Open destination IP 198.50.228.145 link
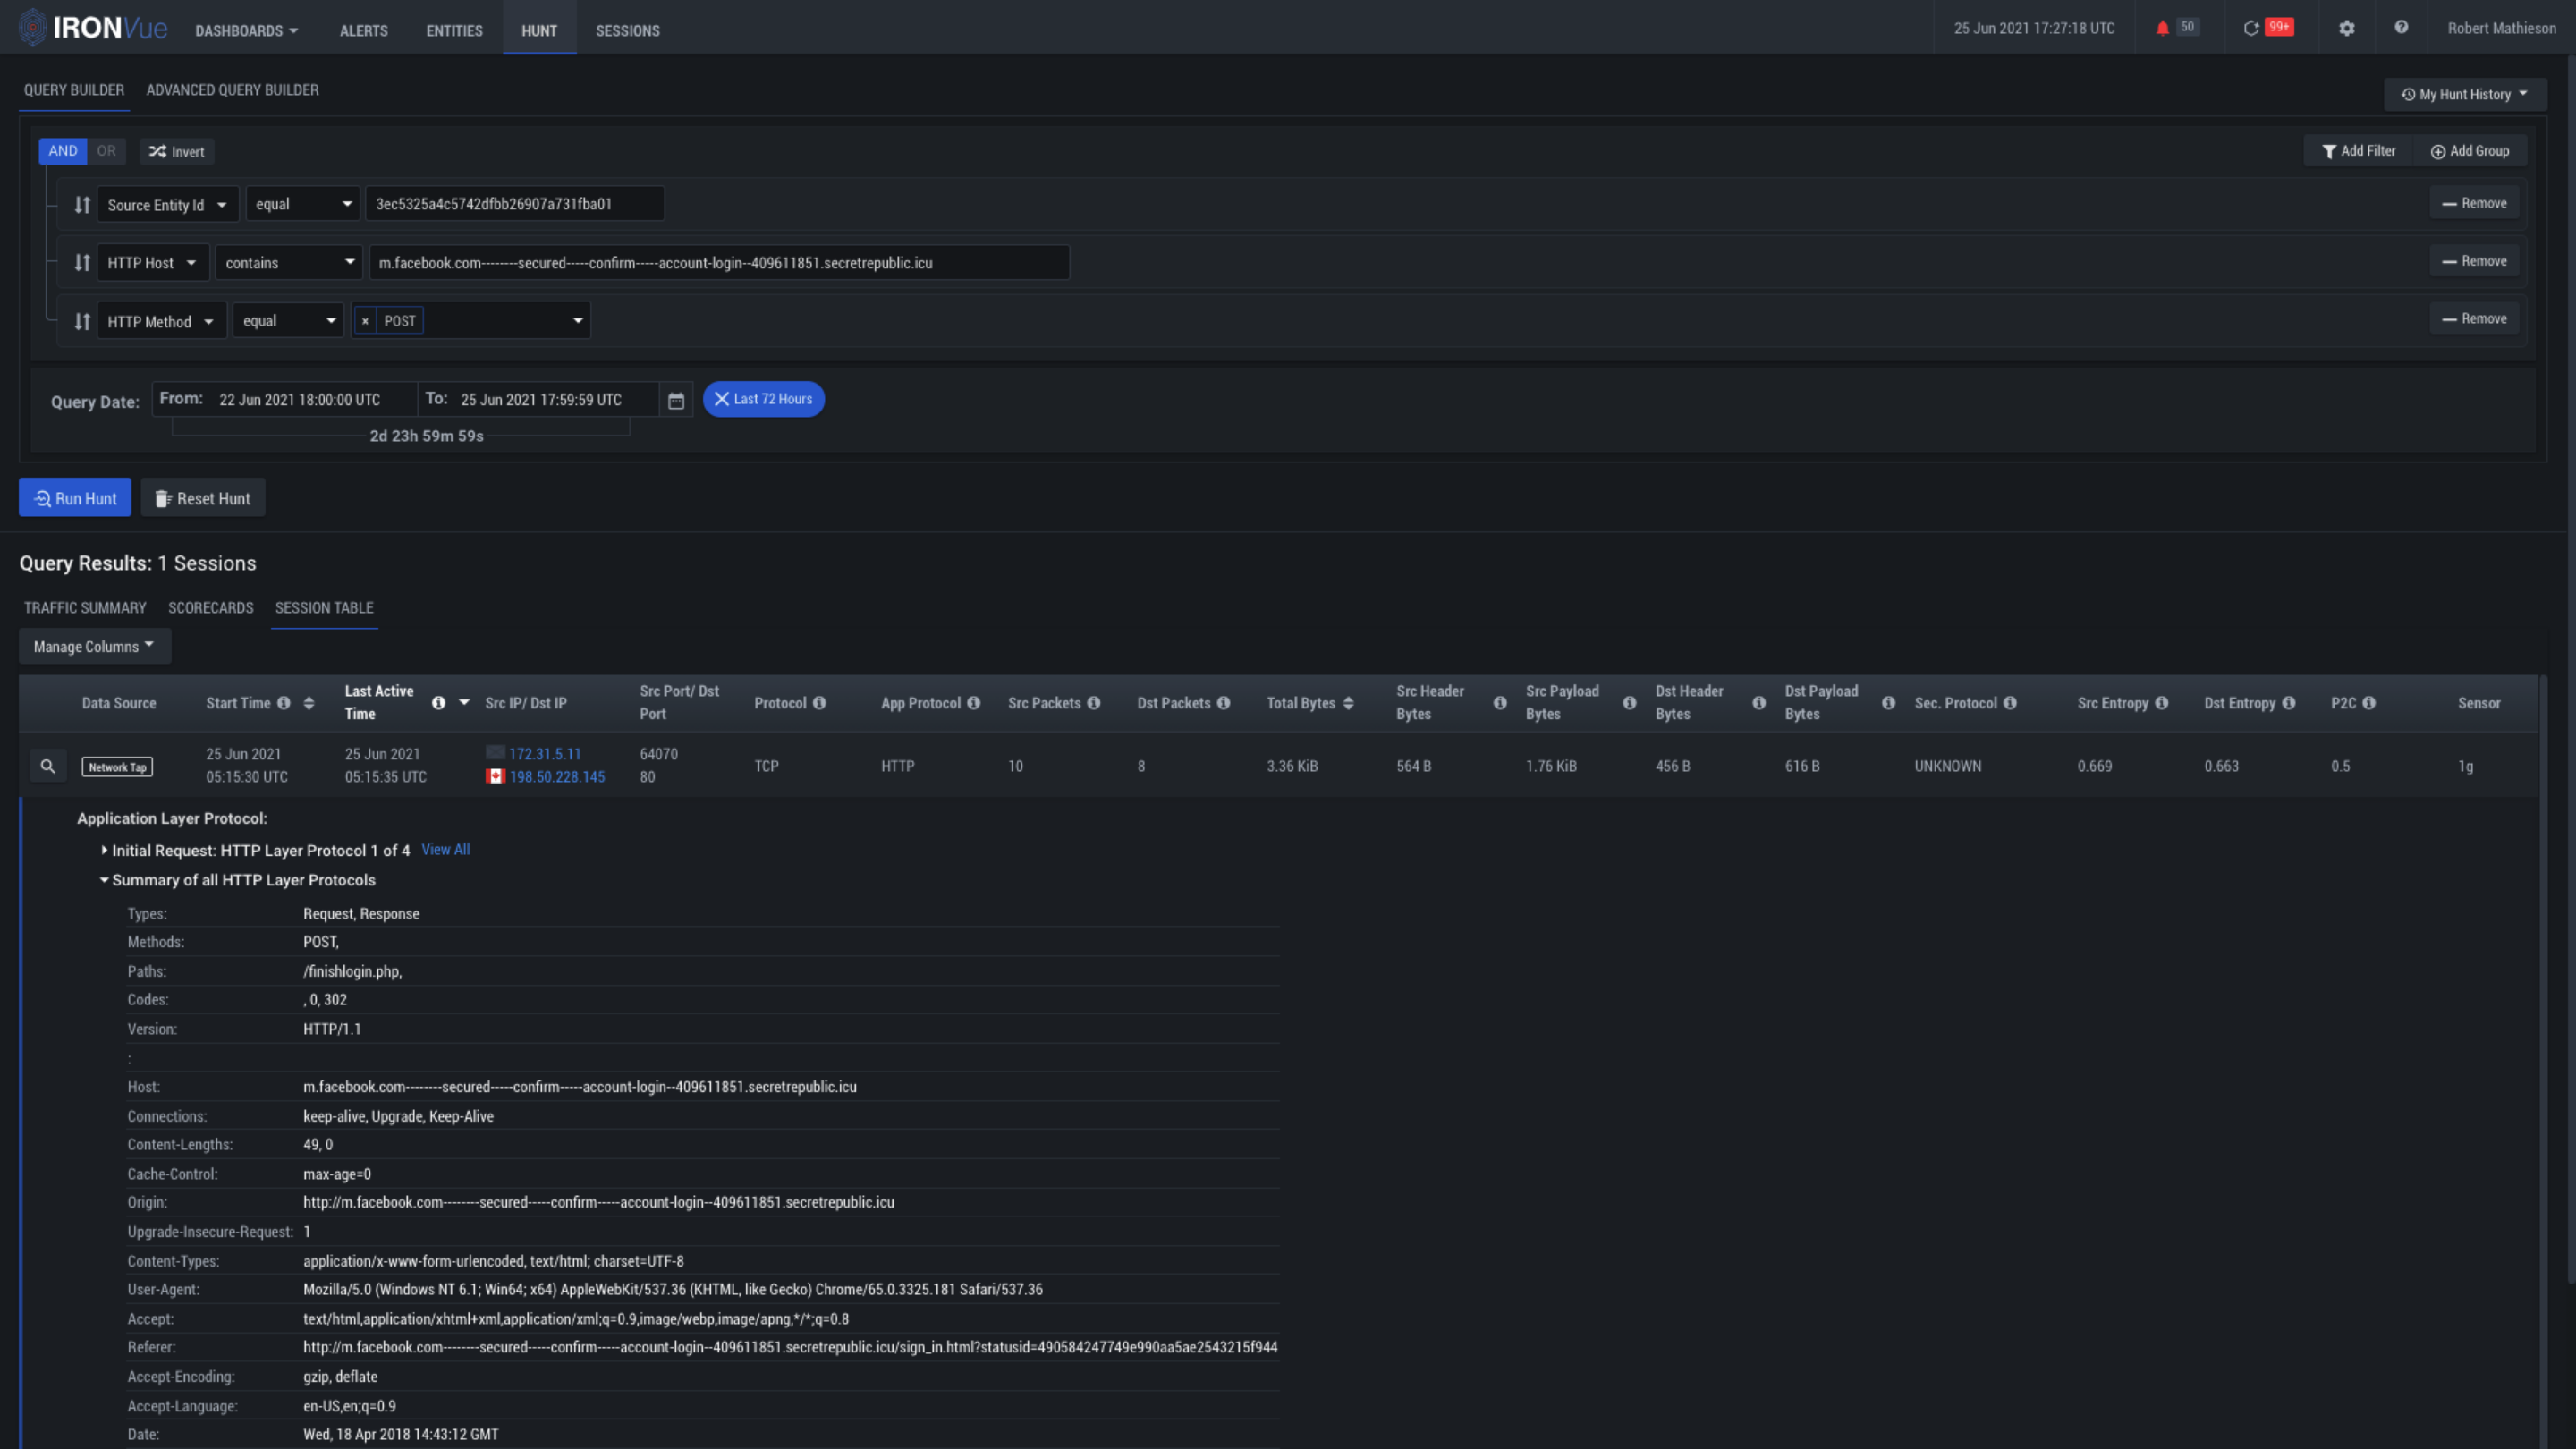This screenshot has height=1449, width=2576. [556, 777]
